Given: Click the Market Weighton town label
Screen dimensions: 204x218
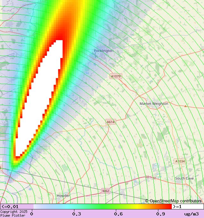Looking at the screenshot, I should [154, 104].
